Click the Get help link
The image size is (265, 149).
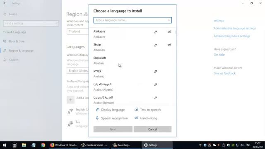point(219,55)
